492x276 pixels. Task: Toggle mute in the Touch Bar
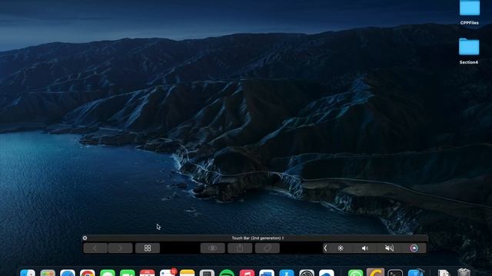(x=389, y=248)
